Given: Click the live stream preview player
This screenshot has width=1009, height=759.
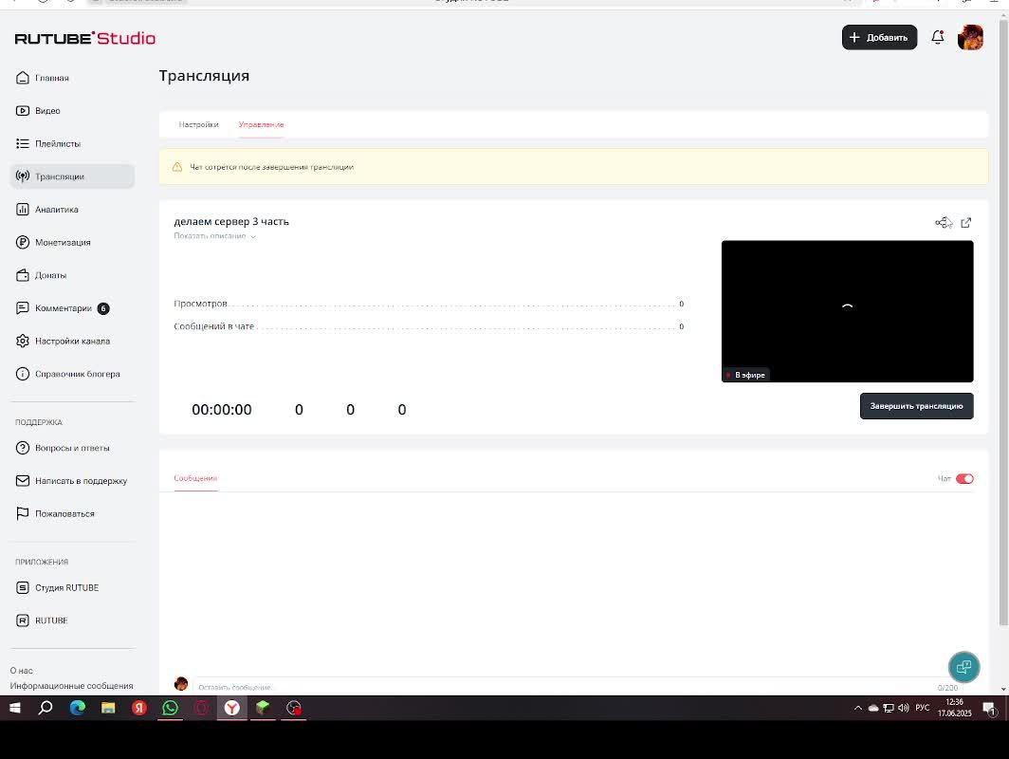Looking at the screenshot, I should [x=847, y=311].
